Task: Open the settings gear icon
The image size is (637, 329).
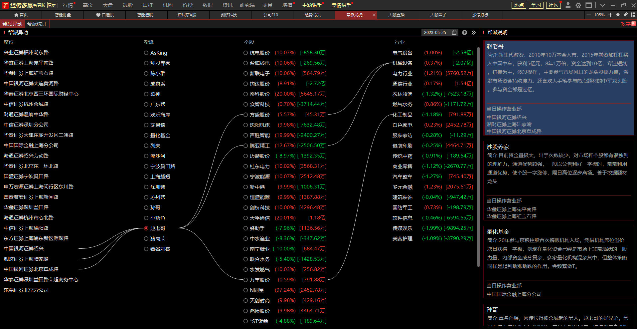Action: pyautogui.click(x=578, y=5)
